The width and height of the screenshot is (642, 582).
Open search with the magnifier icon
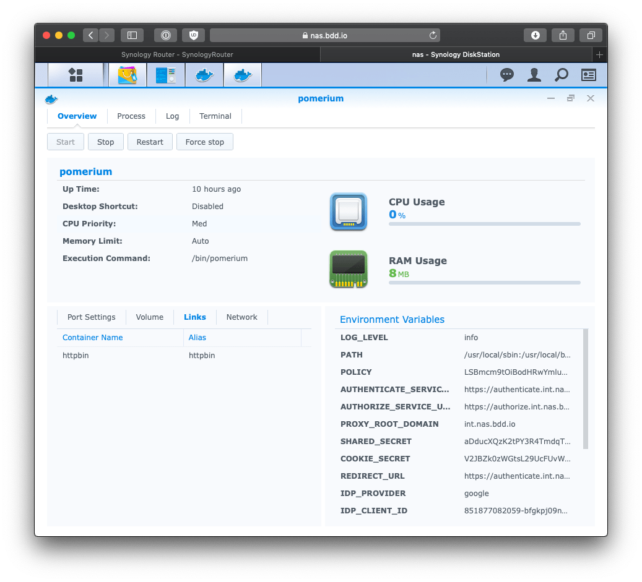561,74
